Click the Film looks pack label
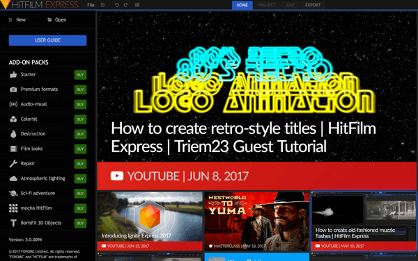This screenshot has height=261, width=418. click(31, 149)
